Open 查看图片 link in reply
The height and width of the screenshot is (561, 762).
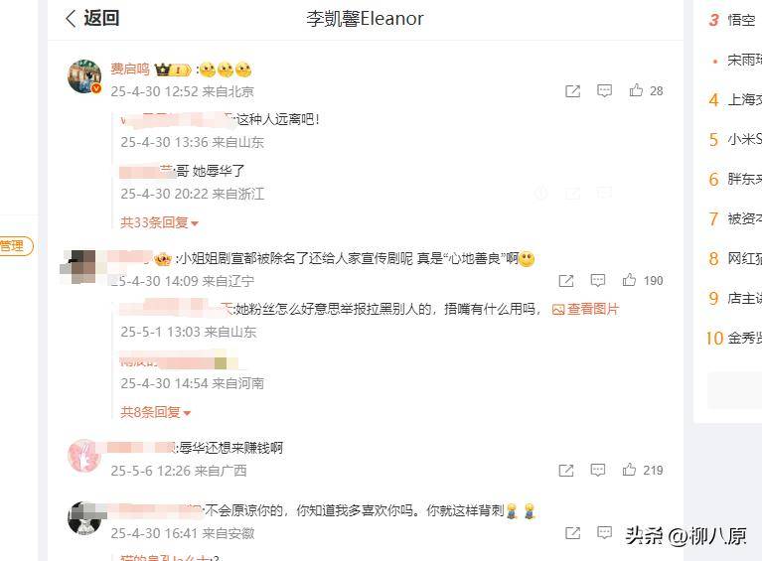click(585, 309)
